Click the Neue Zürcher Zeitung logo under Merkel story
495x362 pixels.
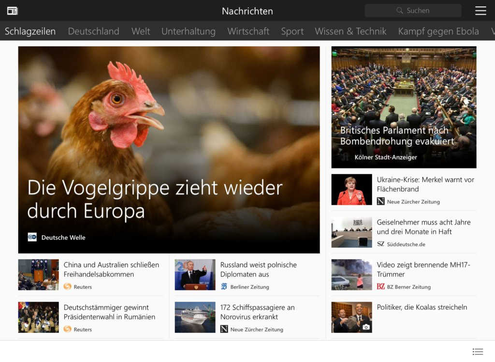[x=380, y=201]
